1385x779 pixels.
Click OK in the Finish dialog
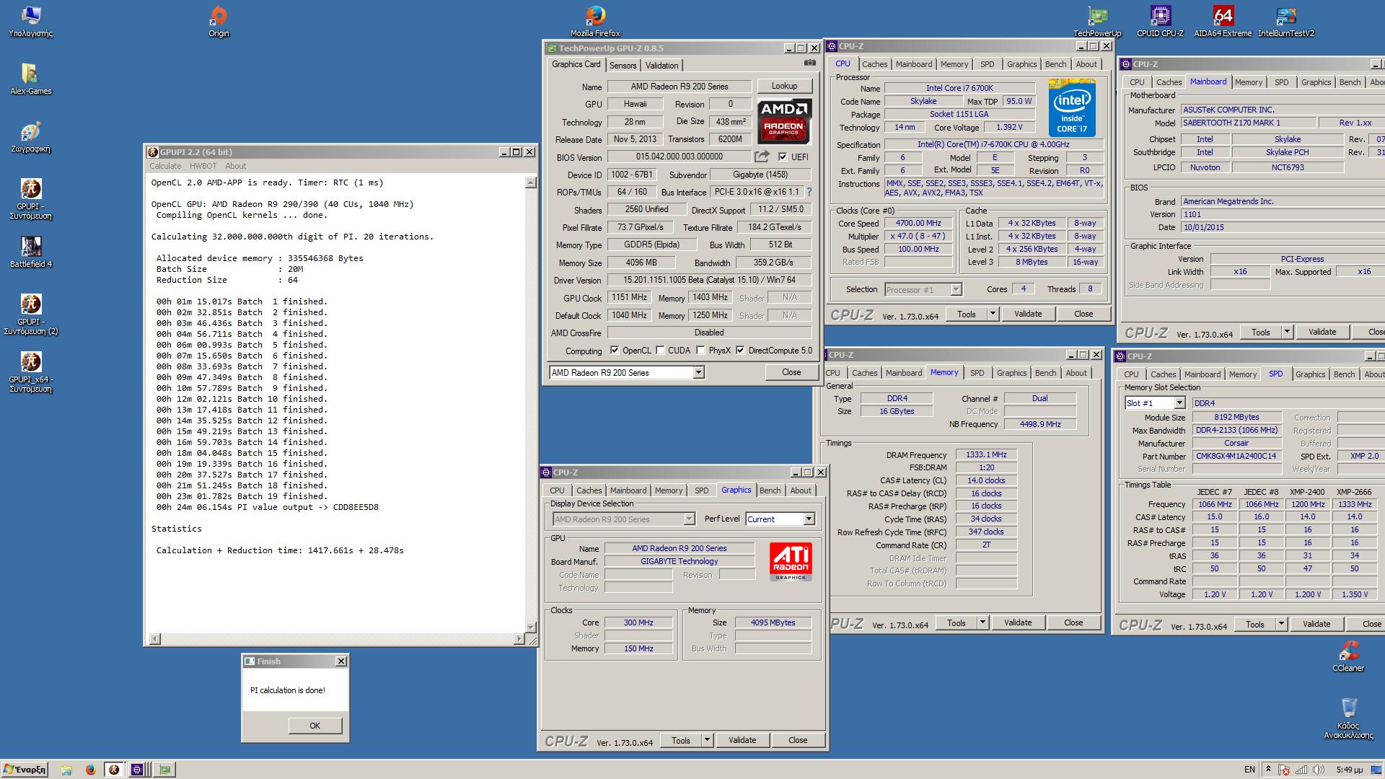tap(315, 726)
